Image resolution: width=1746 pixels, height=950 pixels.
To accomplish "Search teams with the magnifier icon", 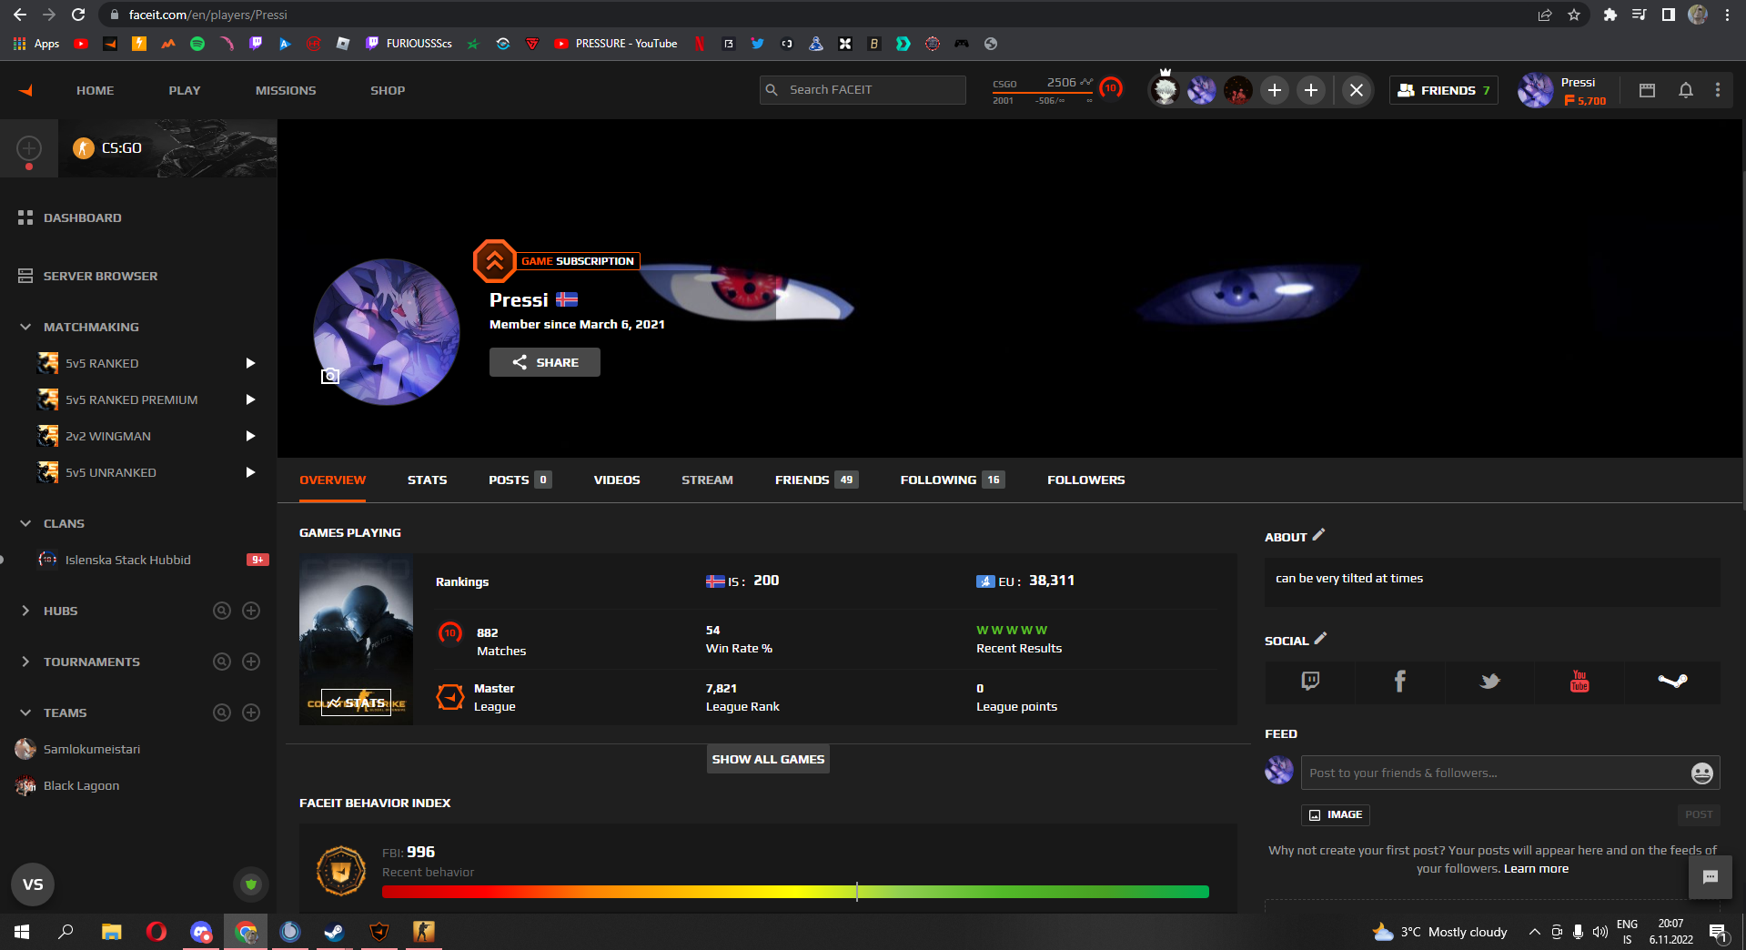I will click(x=222, y=712).
